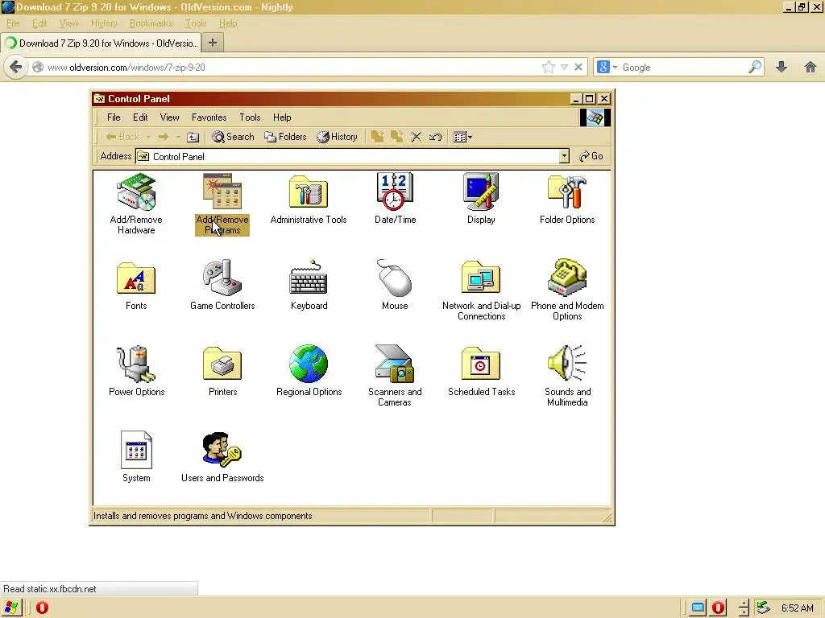Open the Views dropdown button

463,137
